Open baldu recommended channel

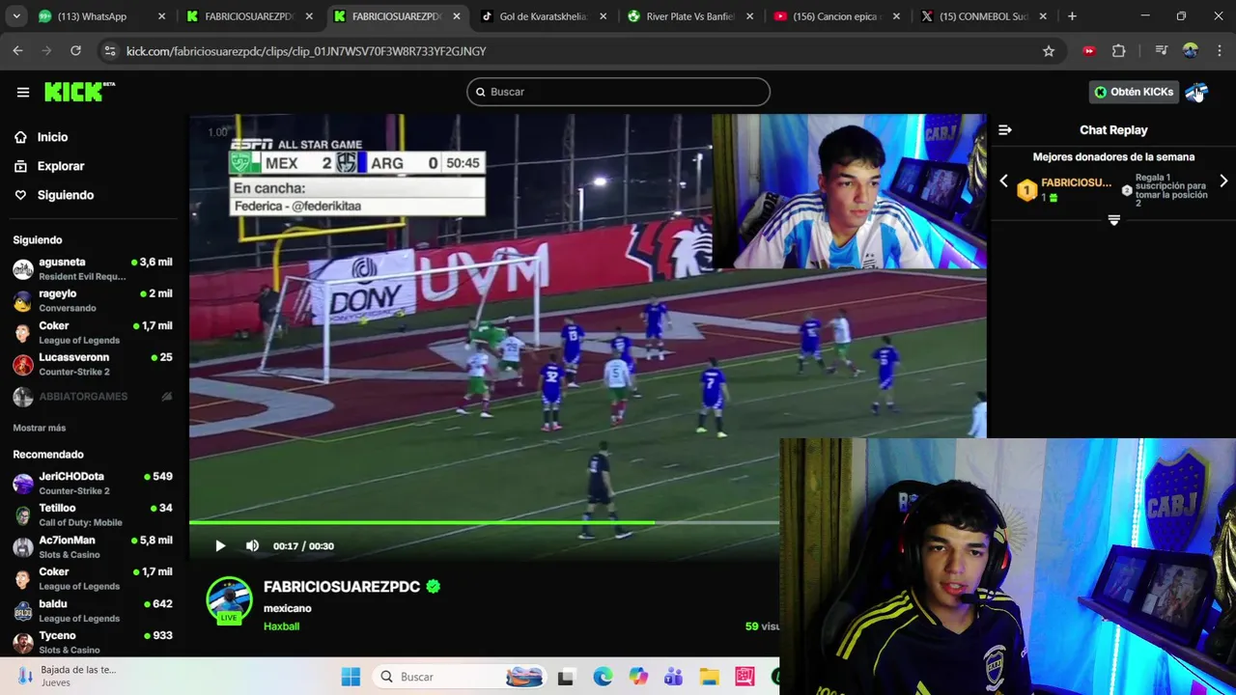click(x=92, y=610)
